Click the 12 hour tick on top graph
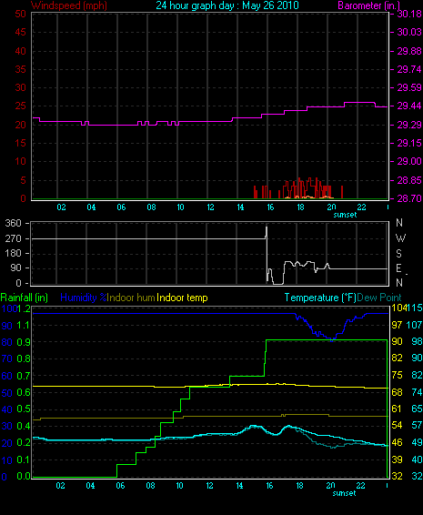The height and width of the screenshot is (515, 423). click(210, 207)
